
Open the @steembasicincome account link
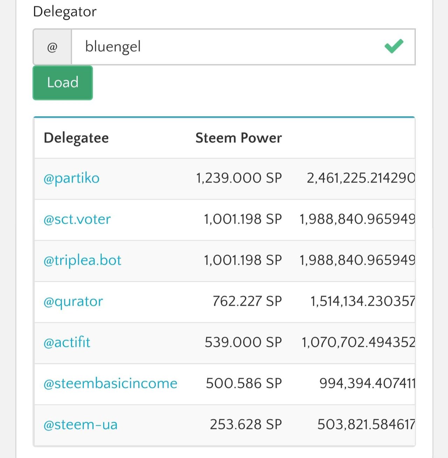[x=110, y=383]
